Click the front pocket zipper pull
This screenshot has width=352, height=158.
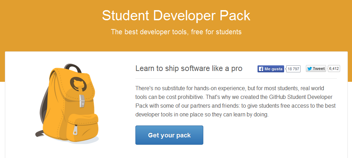pyautogui.click(x=76, y=130)
